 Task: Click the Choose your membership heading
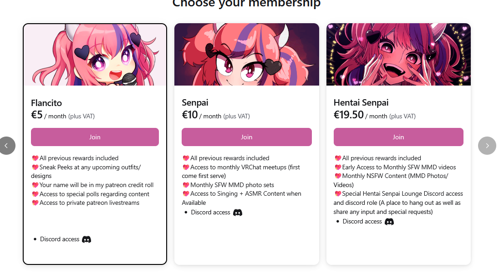(x=246, y=4)
